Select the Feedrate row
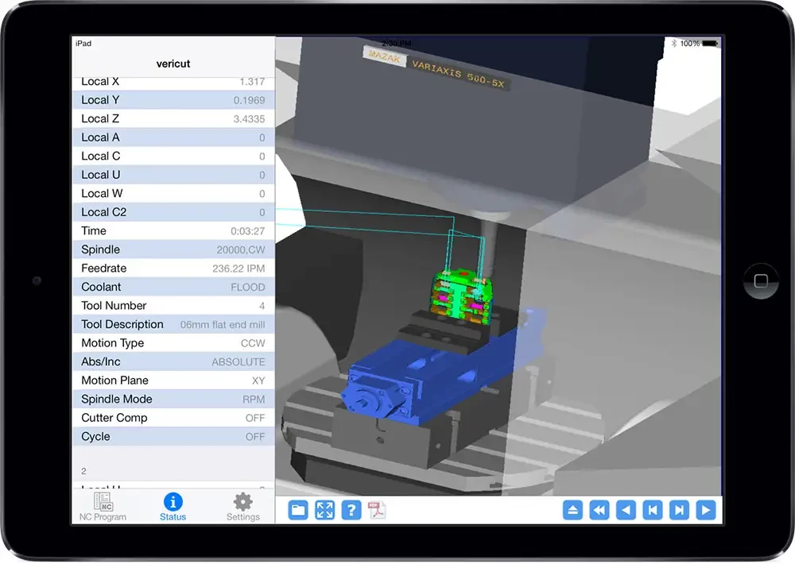The height and width of the screenshot is (564, 795). pos(173,268)
